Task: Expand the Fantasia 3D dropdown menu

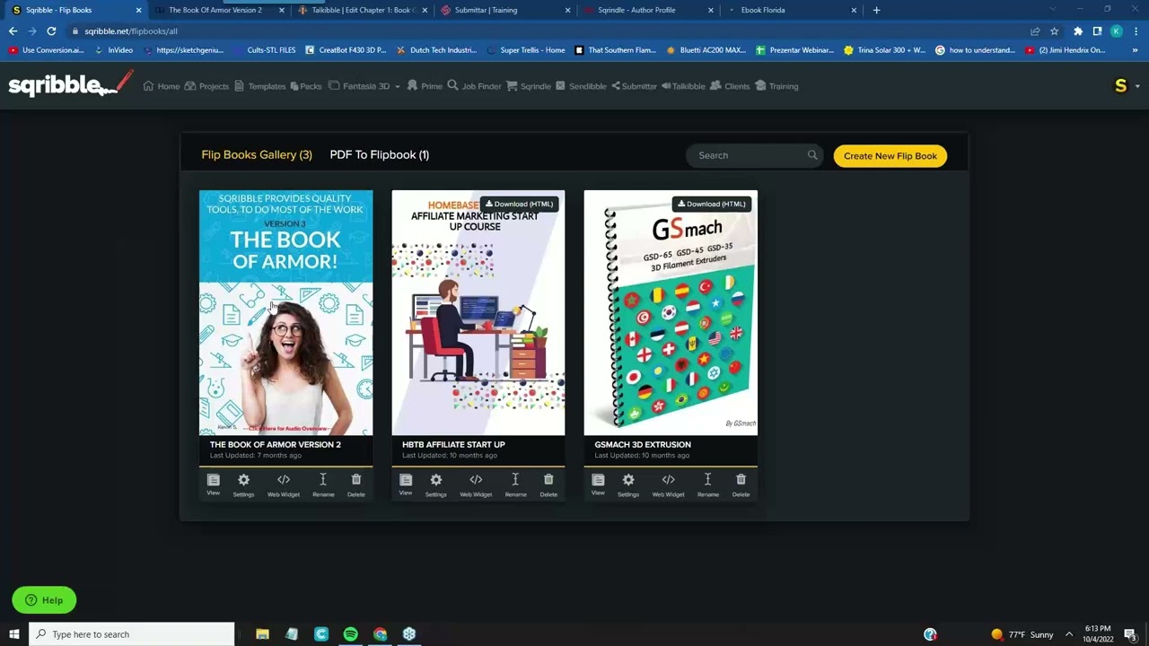Action: (364, 86)
